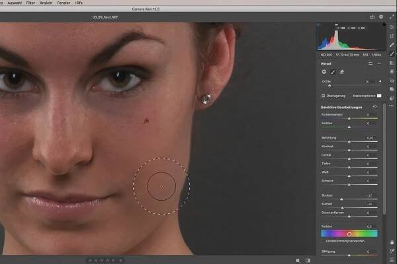Image resolution: width=397 pixels, height=264 pixels.
Task: Select the brush paint mode icon
Action: click(333, 71)
